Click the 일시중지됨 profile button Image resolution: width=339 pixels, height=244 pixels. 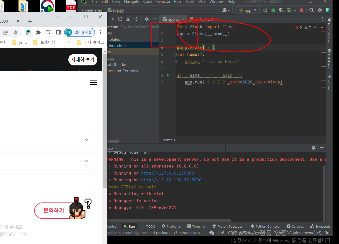[79, 32]
